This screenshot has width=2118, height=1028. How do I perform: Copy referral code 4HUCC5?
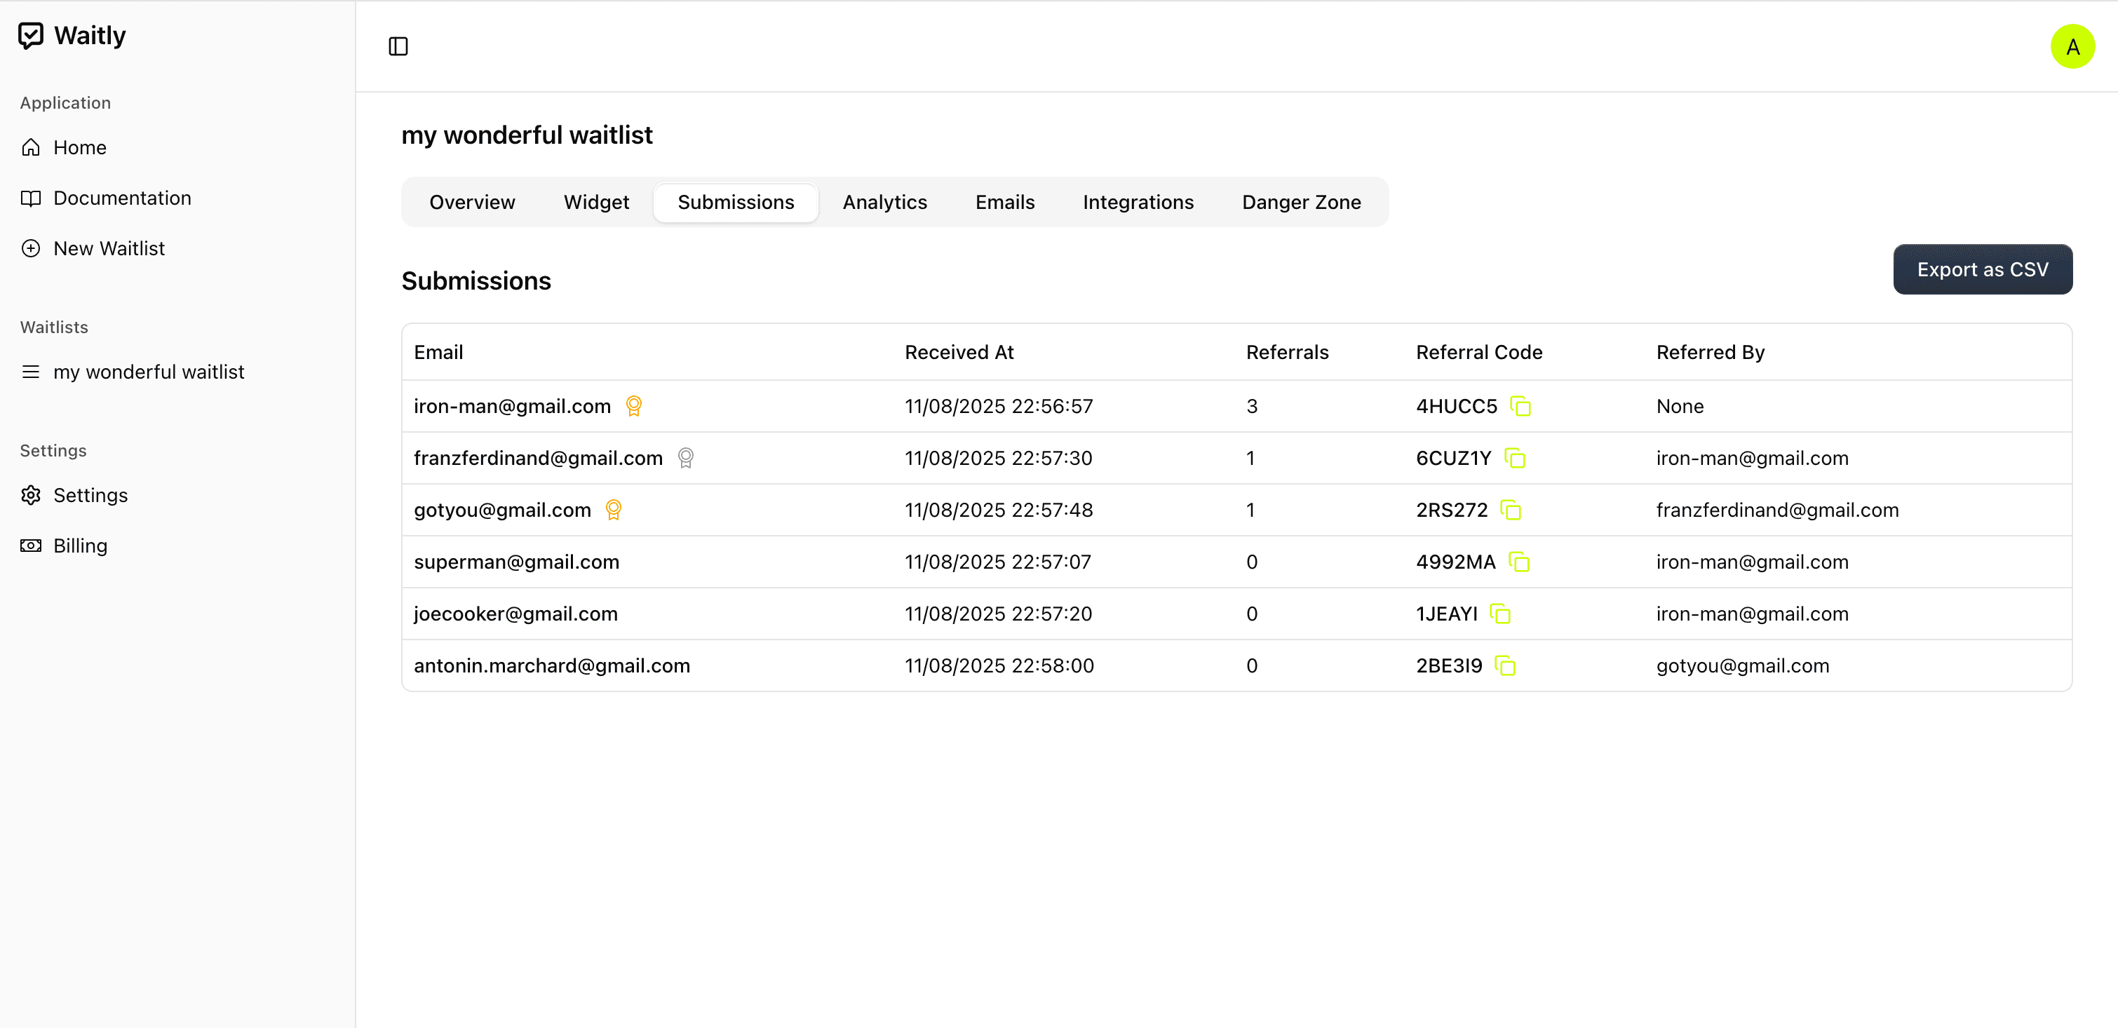pos(1520,406)
